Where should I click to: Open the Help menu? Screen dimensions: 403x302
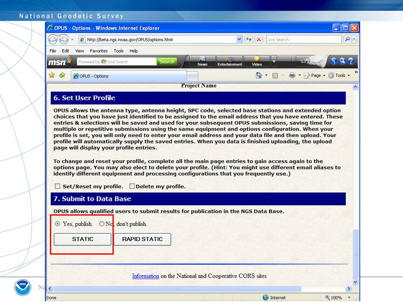pos(133,51)
